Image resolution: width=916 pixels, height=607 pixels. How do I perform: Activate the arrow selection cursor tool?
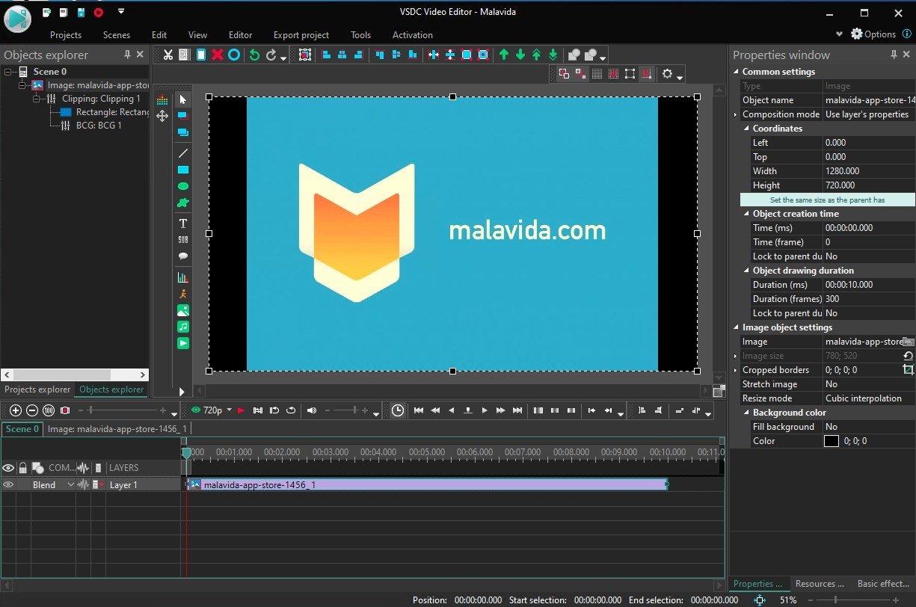click(x=183, y=99)
